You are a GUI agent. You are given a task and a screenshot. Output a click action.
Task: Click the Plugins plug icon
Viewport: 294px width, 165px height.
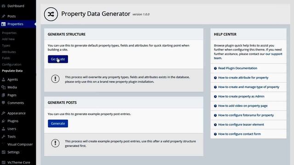click(x=3, y=121)
